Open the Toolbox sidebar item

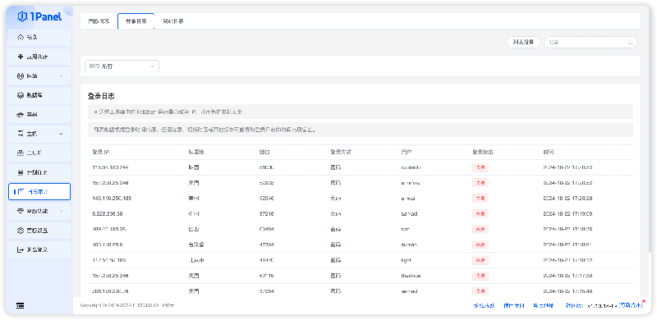(39, 153)
